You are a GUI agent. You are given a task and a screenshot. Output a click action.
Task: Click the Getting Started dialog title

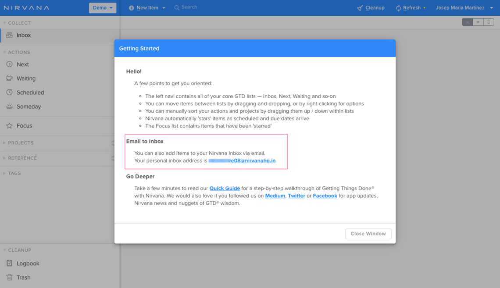coord(139,48)
